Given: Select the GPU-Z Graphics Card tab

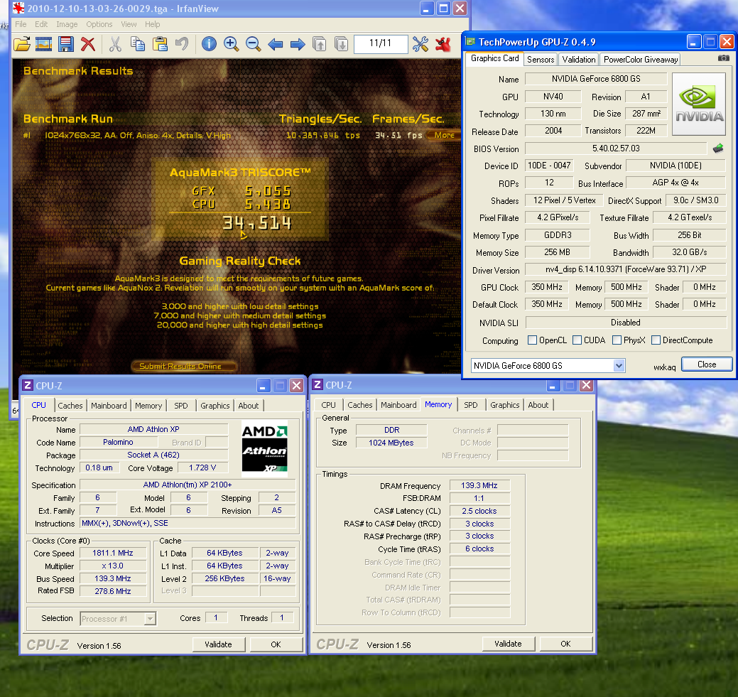Looking at the screenshot, I should pos(494,58).
